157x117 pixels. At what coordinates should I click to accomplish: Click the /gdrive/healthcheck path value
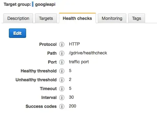(x=88, y=53)
